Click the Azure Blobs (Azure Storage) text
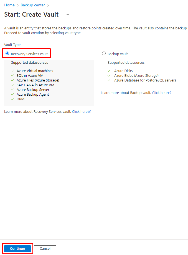The height and width of the screenshot is (255, 188). 136,75
